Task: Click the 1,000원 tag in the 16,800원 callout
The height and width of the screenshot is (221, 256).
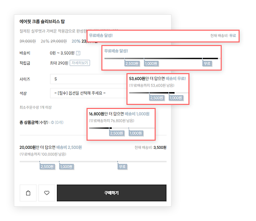Action: click(136, 133)
